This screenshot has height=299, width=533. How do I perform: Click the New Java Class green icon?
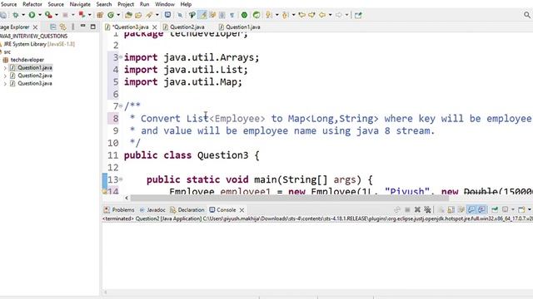click(111, 15)
